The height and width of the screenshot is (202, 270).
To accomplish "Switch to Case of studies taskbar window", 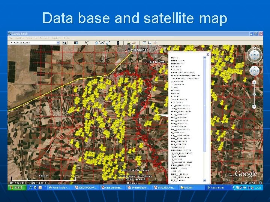I will 112,187.
